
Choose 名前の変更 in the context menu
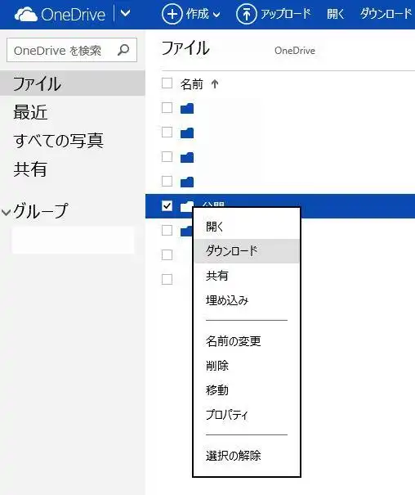click(247, 341)
